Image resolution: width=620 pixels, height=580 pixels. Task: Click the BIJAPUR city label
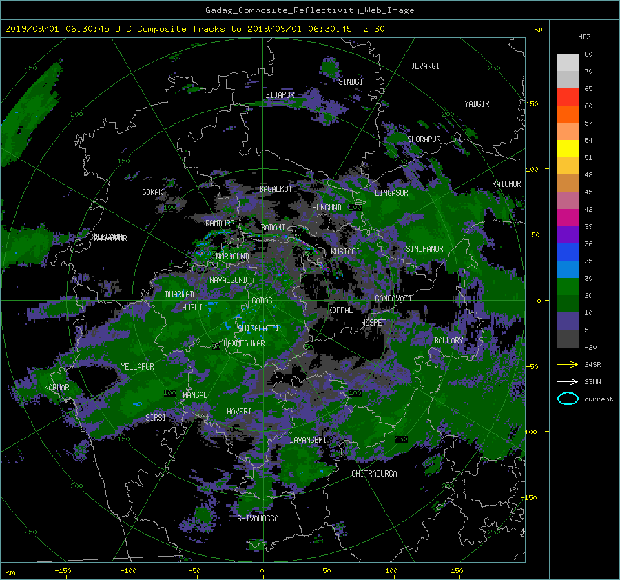[x=280, y=95]
